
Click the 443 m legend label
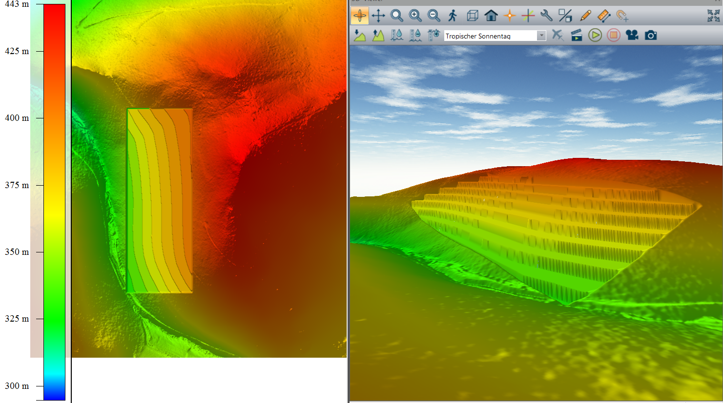pos(17,4)
